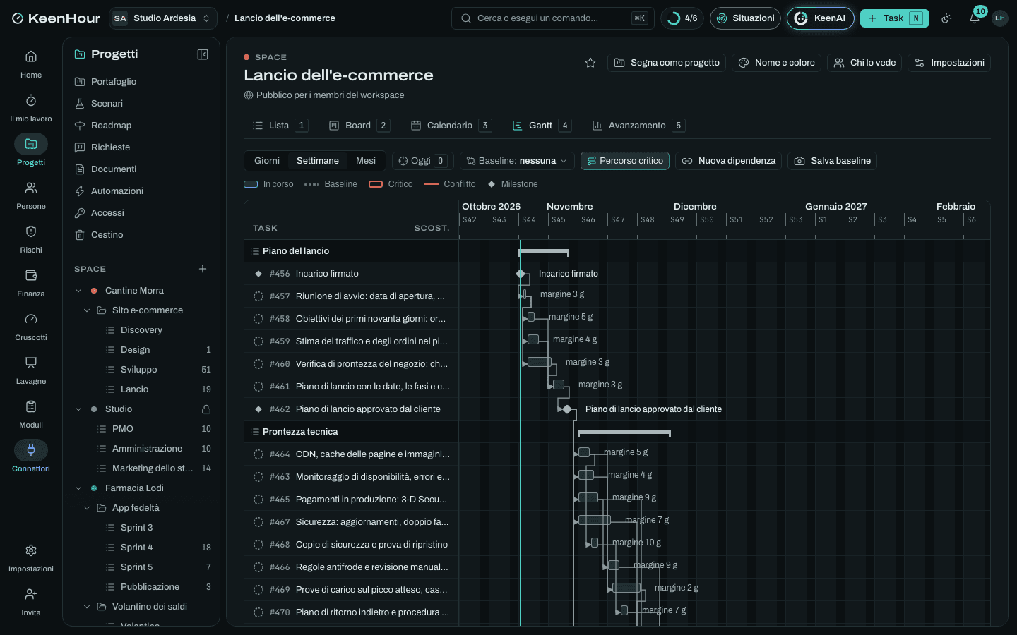The image size is (1017, 635).
Task: Switch to the Lista tab
Action: (280, 126)
